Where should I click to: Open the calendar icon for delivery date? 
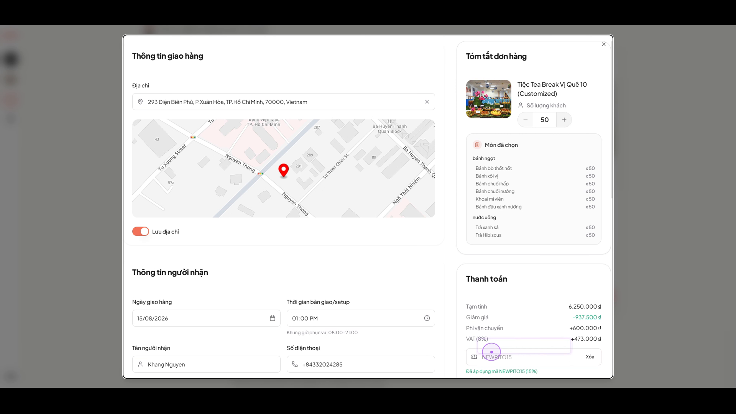273,318
